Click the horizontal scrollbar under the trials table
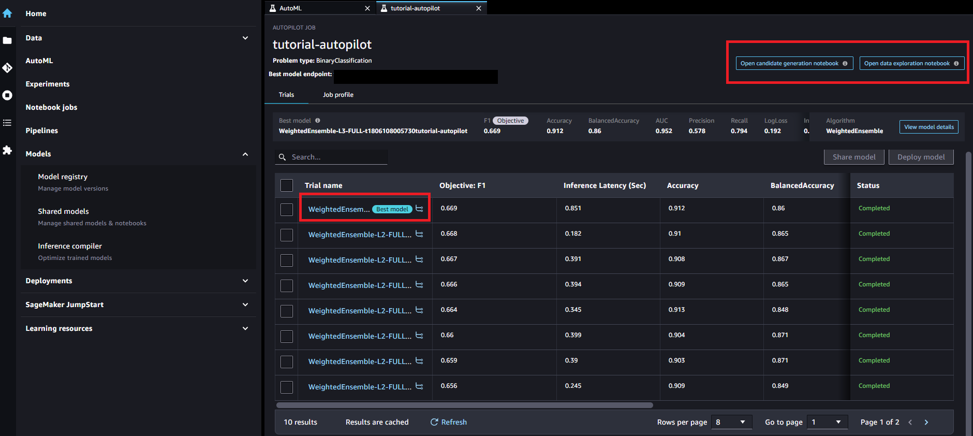This screenshot has height=436, width=973. pos(465,405)
